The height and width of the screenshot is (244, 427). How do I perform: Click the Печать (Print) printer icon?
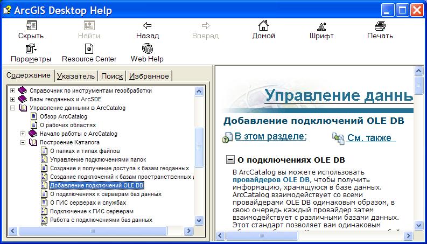pyautogui.click(x=380, y=26)
